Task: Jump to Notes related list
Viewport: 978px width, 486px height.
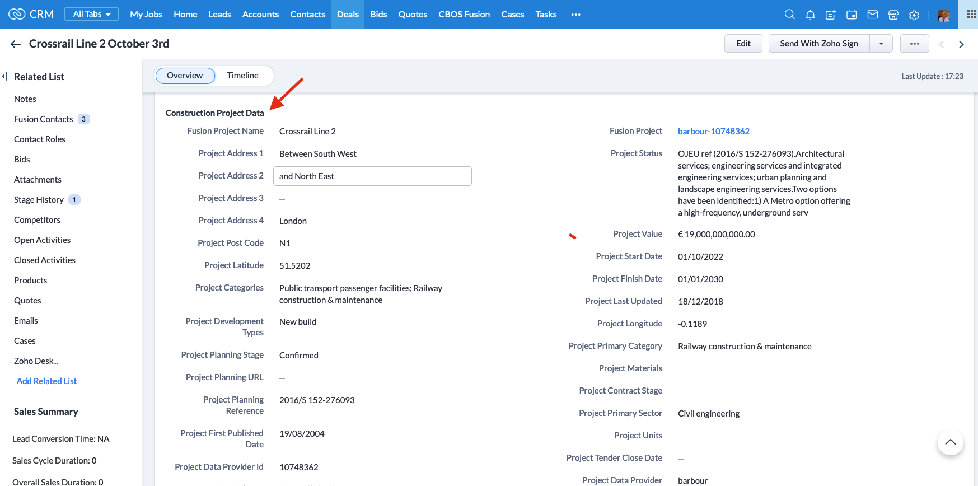Action: [25, 99]
